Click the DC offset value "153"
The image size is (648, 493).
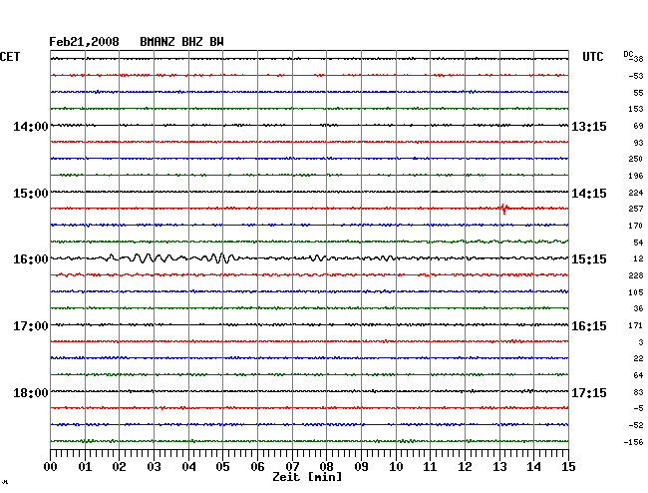tap(636, 109)
